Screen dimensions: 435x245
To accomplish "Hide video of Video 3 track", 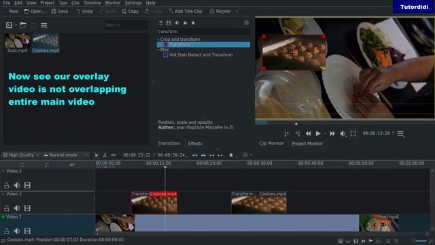I will (x=27, y=185).
